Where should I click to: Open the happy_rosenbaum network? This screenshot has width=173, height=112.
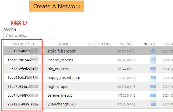[x=64, y=78]
